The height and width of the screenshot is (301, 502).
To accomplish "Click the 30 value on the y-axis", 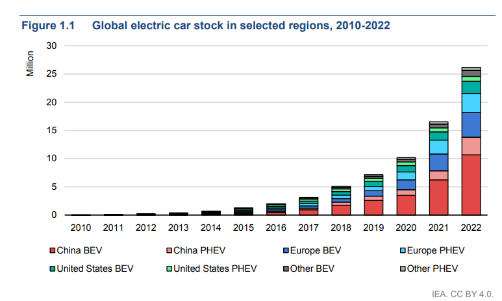I will [52, 46].
